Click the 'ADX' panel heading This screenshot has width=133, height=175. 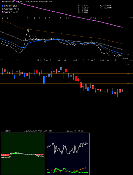click(51, 131)
